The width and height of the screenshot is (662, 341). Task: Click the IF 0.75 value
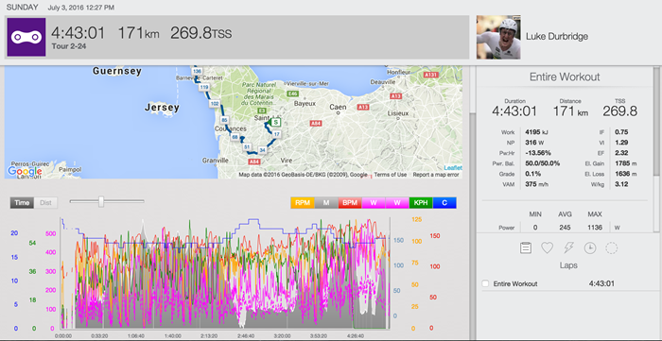[621, 132]
